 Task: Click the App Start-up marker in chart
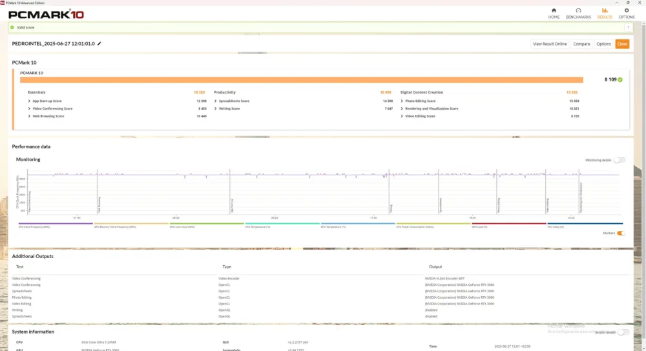[x=232, y=206]
